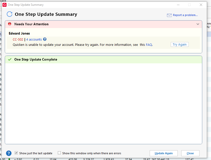Click the envelope icon next to Report a problem

coord(169,15)
